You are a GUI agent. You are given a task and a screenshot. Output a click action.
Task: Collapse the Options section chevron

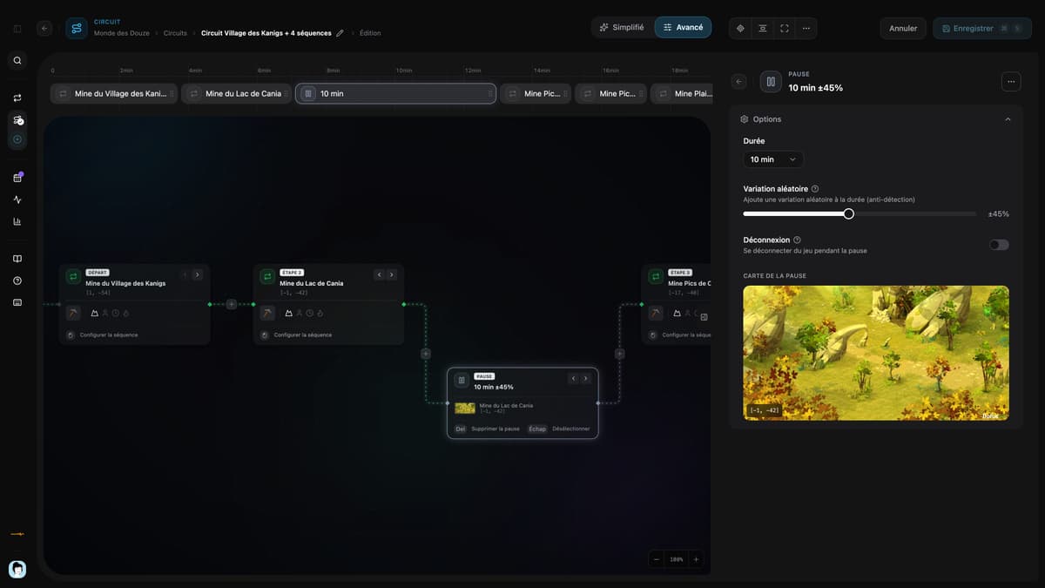pos(1008,119)
